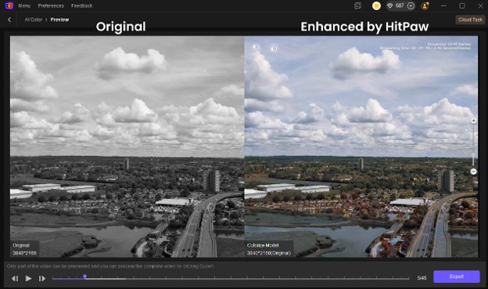Image resolution: width=488 pixels, height=289 pixels.
Task: Open the shopping cart icon
Action: coord(376,6)
